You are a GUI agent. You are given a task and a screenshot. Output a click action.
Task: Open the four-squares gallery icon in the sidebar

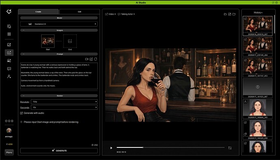(x=9, y=34)
